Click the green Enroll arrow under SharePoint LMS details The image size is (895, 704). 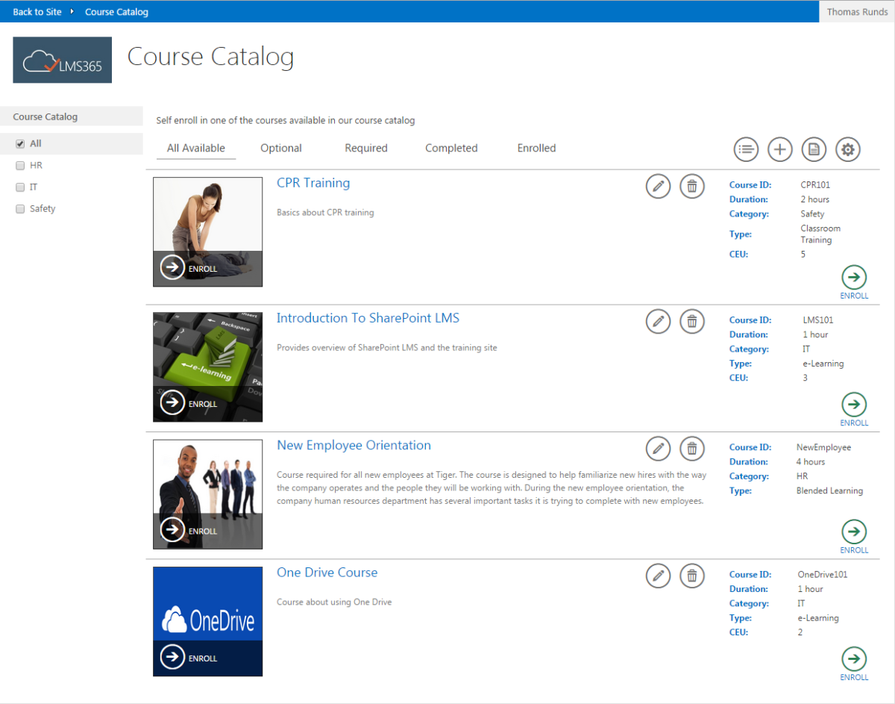pos(854,405)
